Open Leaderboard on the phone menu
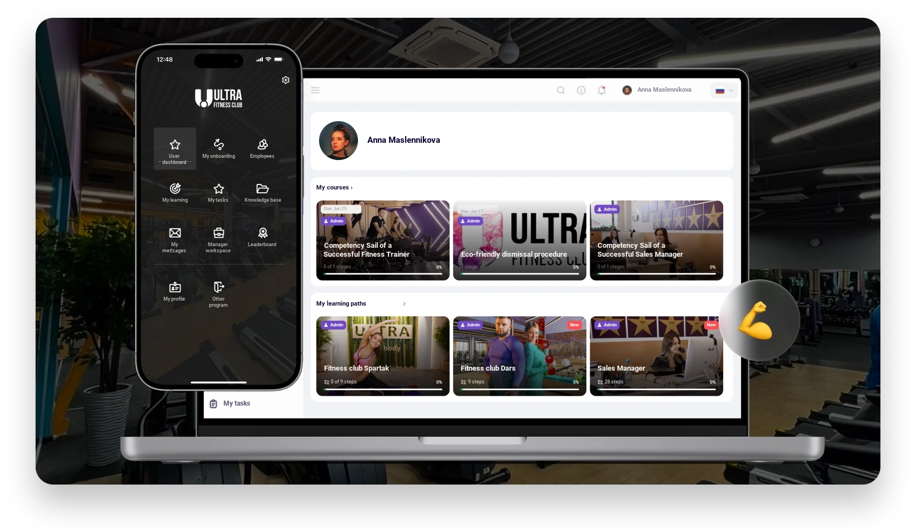The image size is (916, 529). point(262,237)
